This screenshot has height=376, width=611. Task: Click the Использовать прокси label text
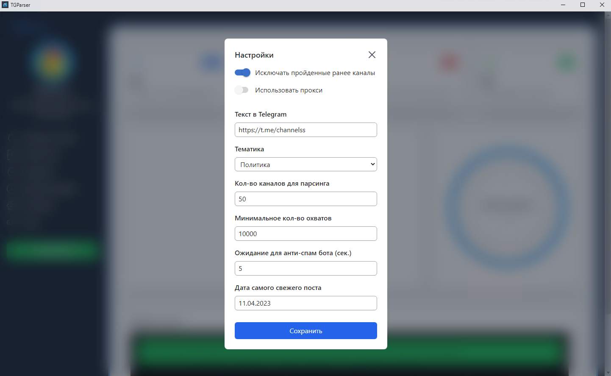(289, 90)
